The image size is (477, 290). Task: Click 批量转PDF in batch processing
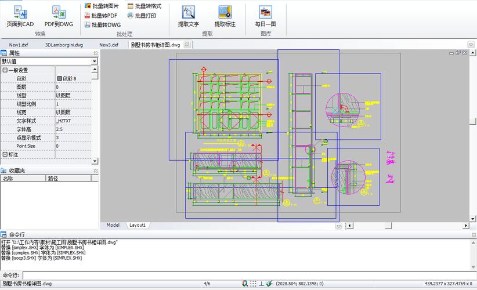click(x=101, y=15)
